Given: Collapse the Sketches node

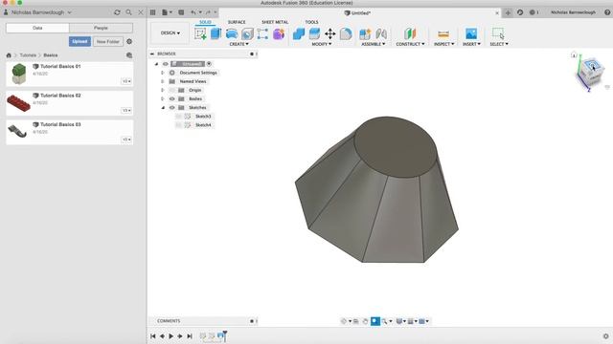Looking at the screenshot, I should pyautogui.click(x=163, y=108).
